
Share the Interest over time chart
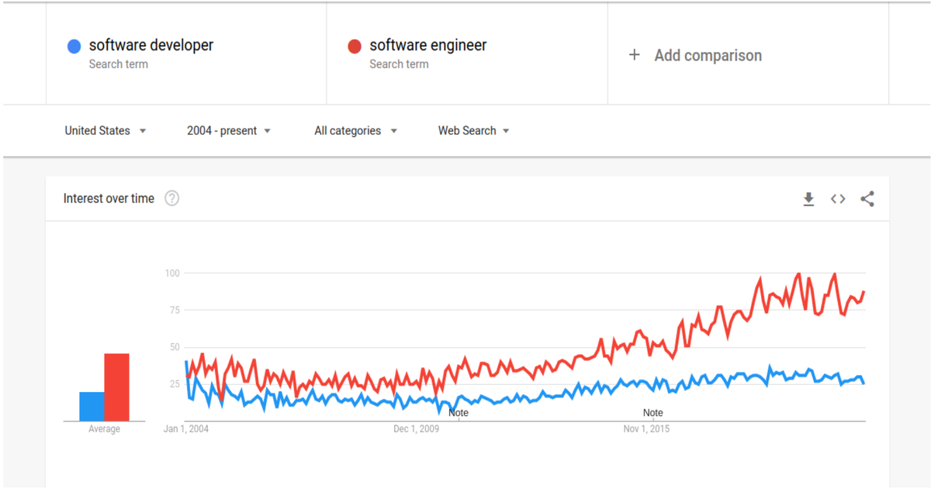pyautogui.click(x=867, y=199)
